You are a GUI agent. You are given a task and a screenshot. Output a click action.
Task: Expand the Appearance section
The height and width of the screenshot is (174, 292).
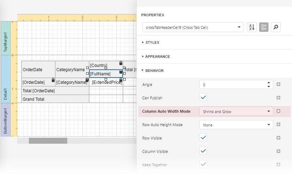click(x=157, y=56)
